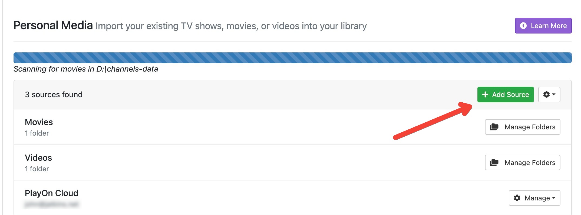The image size is (581, 215).
Task: Click the "3 sources found" header text
Action: pyautogui.click(x=54, y=95)
